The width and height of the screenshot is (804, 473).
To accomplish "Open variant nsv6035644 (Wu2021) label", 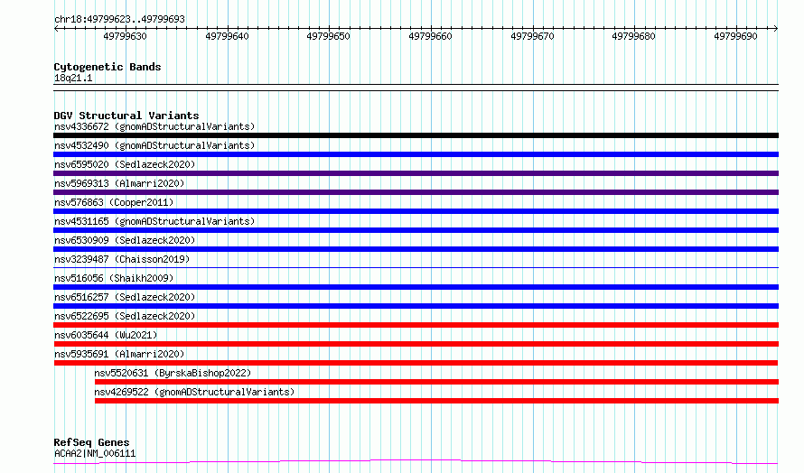I will pos(106,335).
